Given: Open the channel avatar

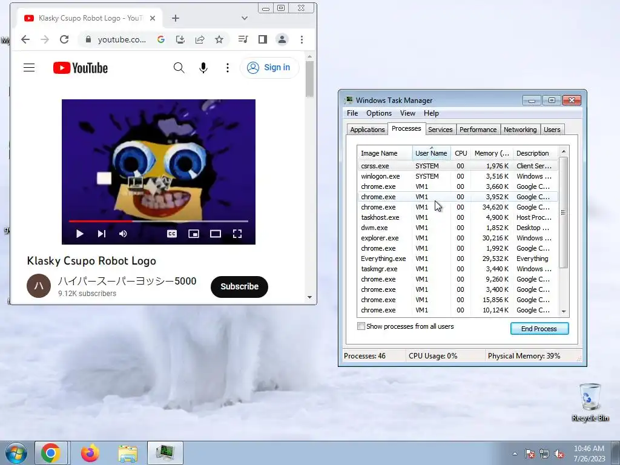Looking at the screenshot, I should [39, 286].
